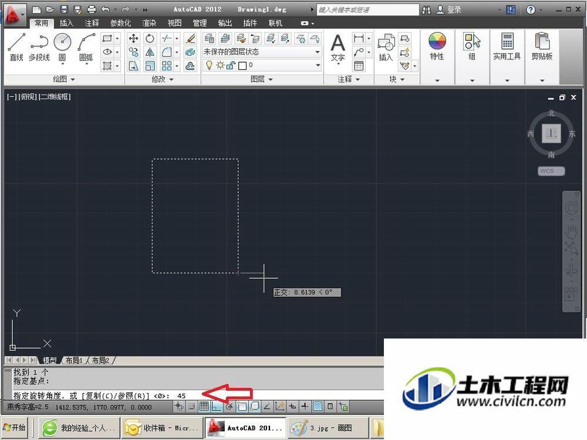
Task: Select the Mirror tool
Action: click(x=150, y=52)
